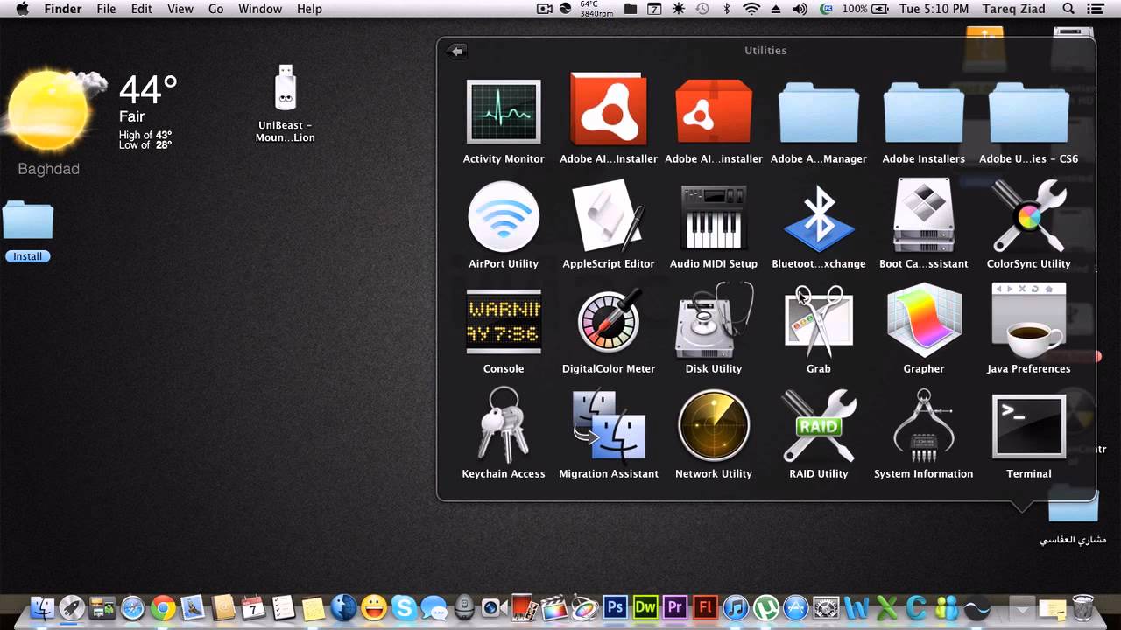Open the File menu

coord(106,9)
